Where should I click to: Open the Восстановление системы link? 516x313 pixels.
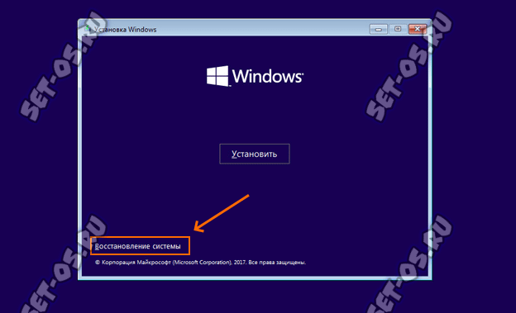(x=137, y=246)
